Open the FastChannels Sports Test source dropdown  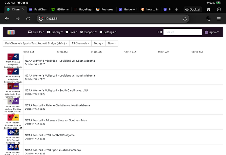(36, 43)
